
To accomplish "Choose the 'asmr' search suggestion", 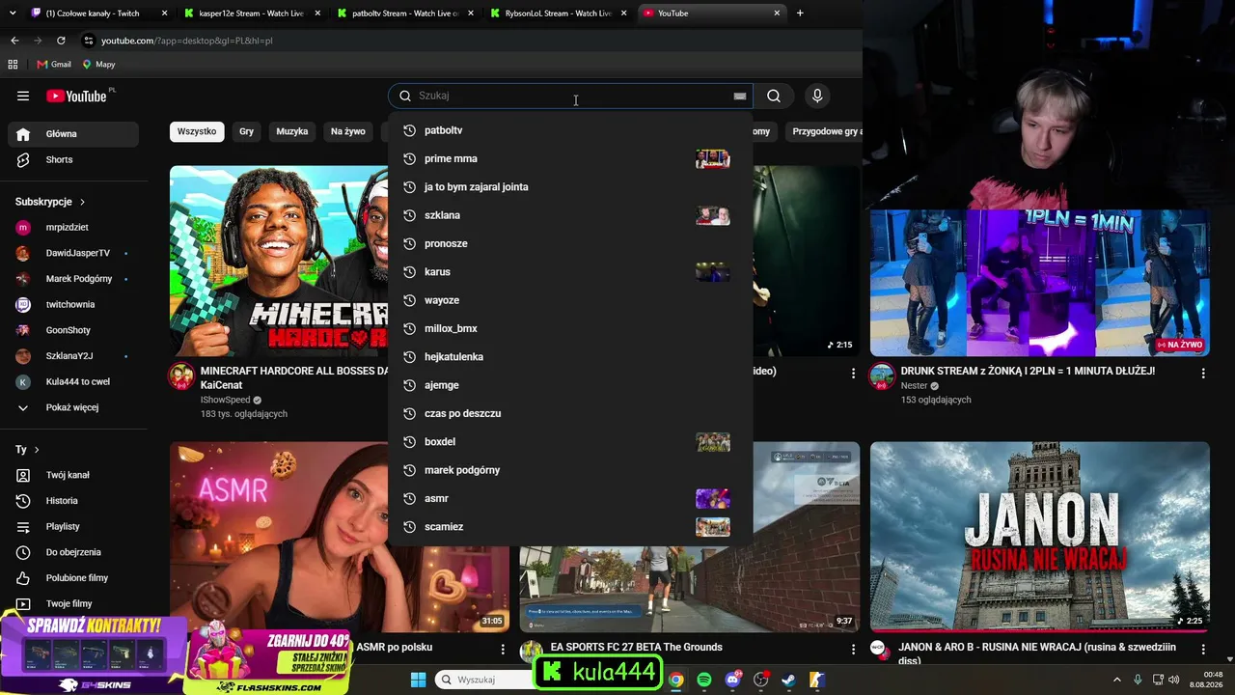I will (570, 498).
